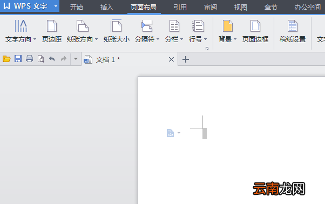Expand the 纸张方向 dropdown arrow

click(96, 39)
